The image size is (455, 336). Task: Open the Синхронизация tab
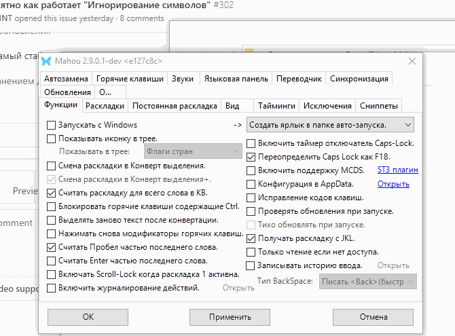[359, 79]
